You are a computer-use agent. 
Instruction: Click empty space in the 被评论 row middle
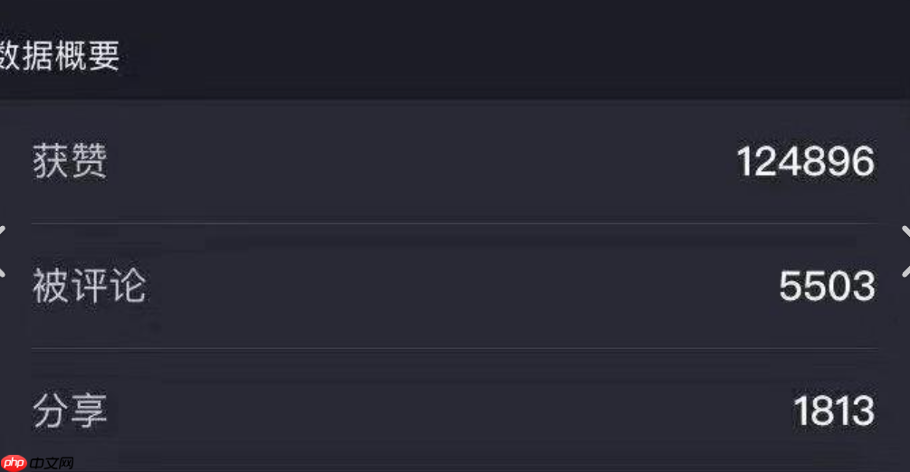tap(453, 287)
